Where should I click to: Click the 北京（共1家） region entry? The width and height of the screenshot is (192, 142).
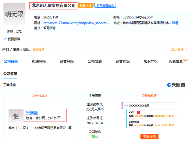click(x=18, y=128)
